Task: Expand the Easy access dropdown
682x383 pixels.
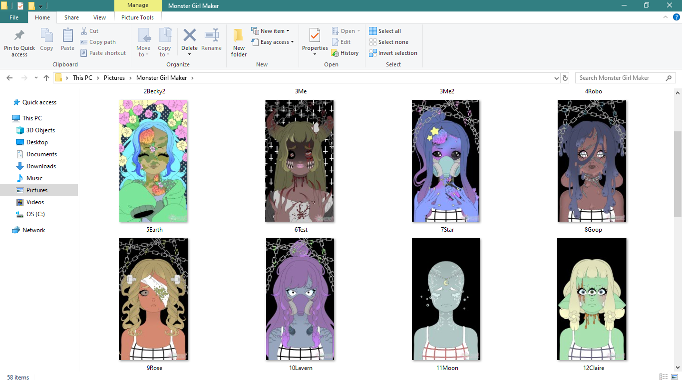Action: point(272,42)
